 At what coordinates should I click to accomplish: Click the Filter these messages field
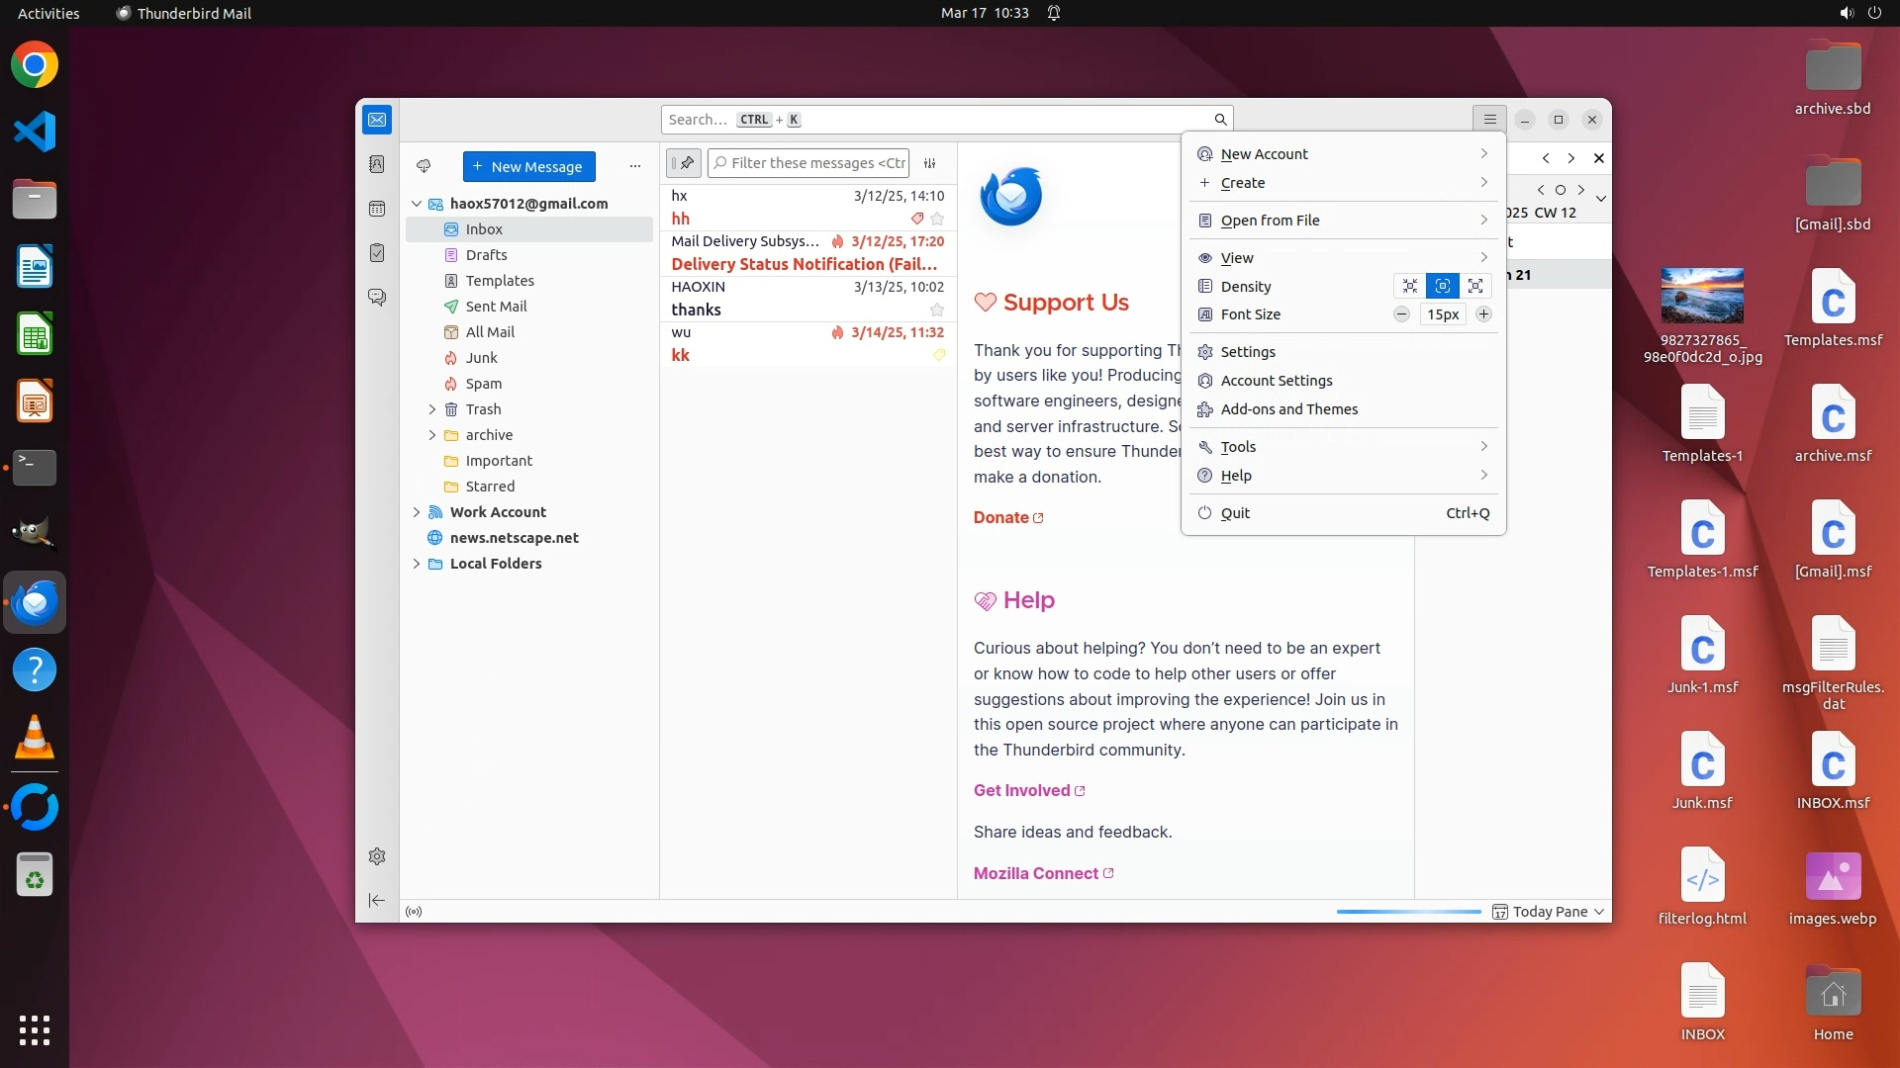(817, 163)
